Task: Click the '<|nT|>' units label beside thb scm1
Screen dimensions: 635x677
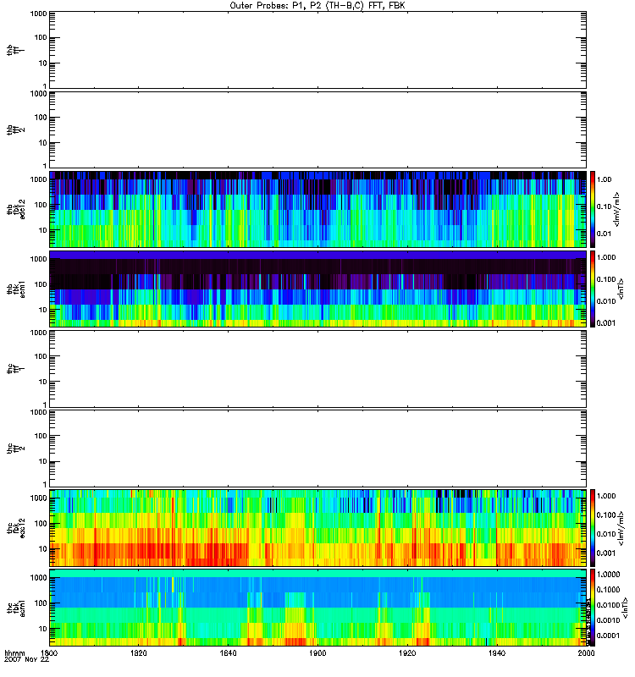Action: coord(621,289)
